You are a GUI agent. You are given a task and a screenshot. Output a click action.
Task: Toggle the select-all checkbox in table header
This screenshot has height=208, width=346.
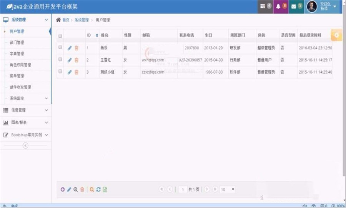(60, 36)
